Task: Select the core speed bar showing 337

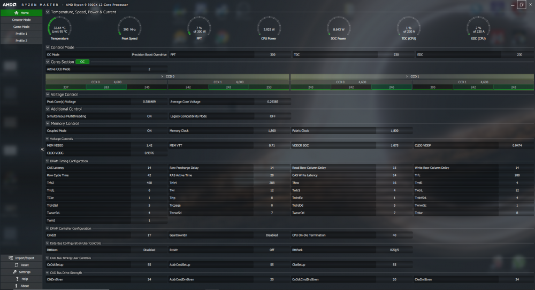Action: tap(66, 87)
